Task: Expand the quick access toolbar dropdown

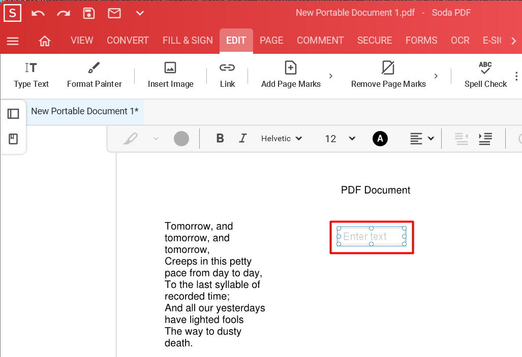Action: click(140, 13)
